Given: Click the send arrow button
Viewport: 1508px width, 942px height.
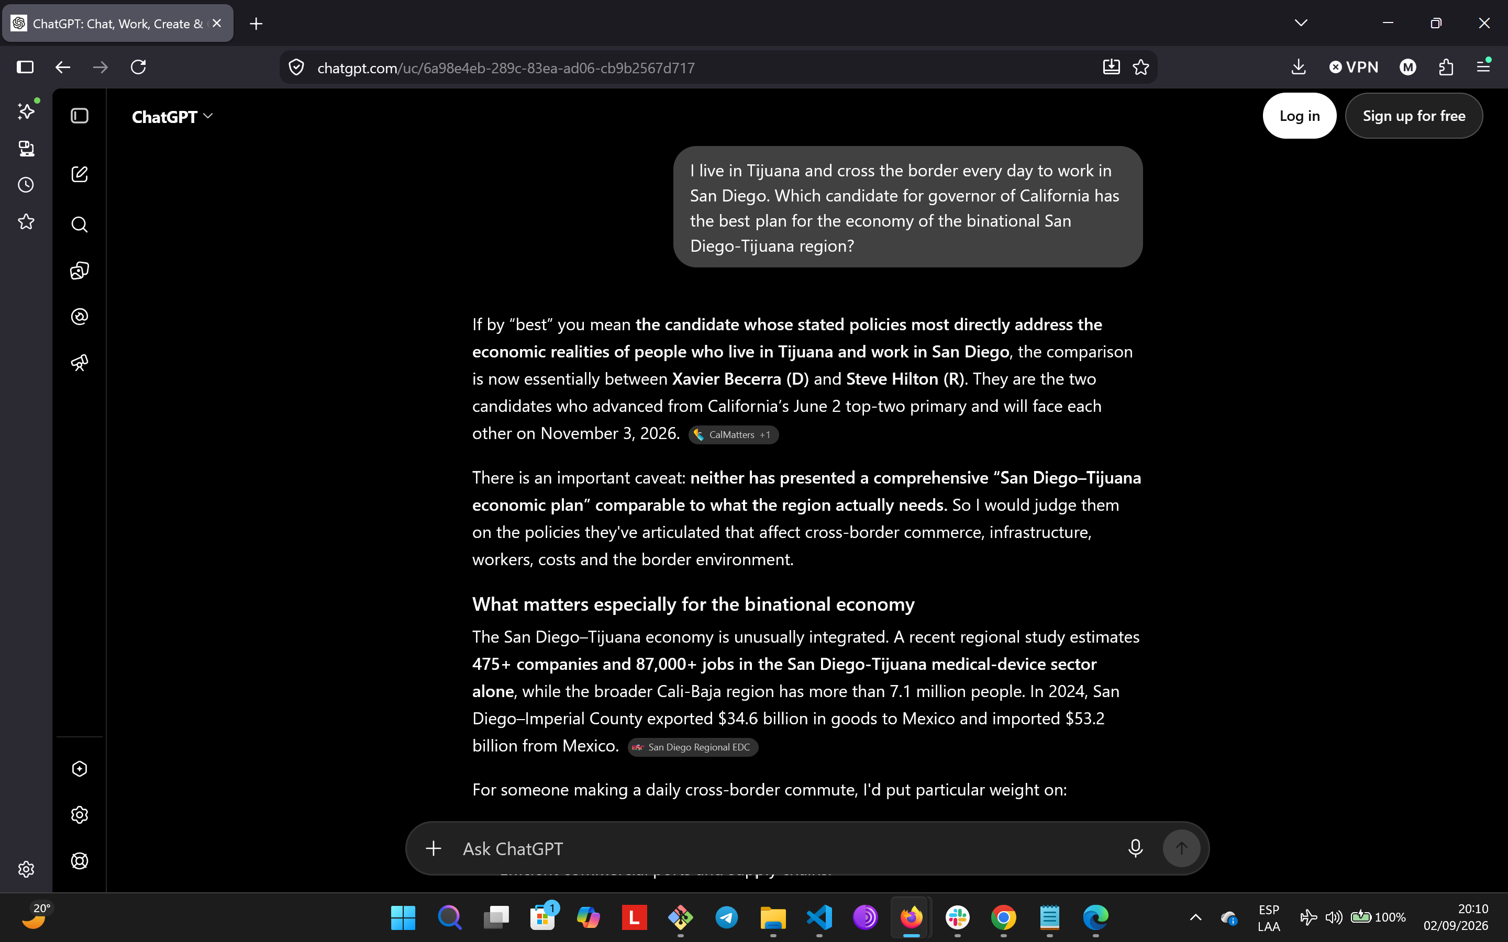Looking at the screenshot, I should click(x=1181, y=848).
